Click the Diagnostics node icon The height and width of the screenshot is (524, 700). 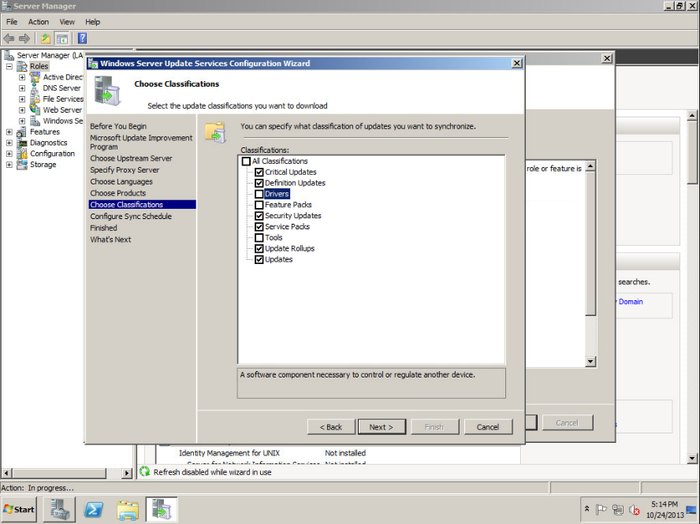click(x=22, y=143)
